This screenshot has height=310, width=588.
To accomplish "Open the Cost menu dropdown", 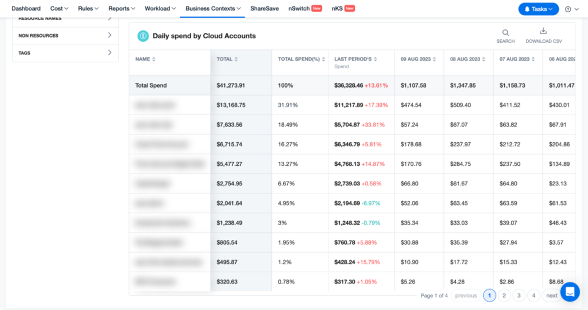I will click(59, 9).
